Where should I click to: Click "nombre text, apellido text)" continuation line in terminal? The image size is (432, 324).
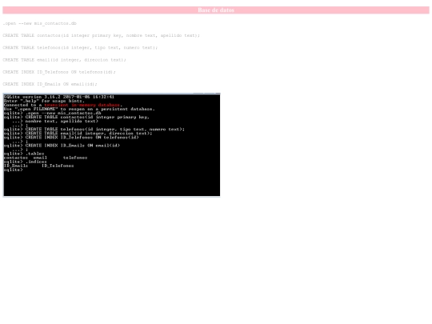tap(55, 122)
